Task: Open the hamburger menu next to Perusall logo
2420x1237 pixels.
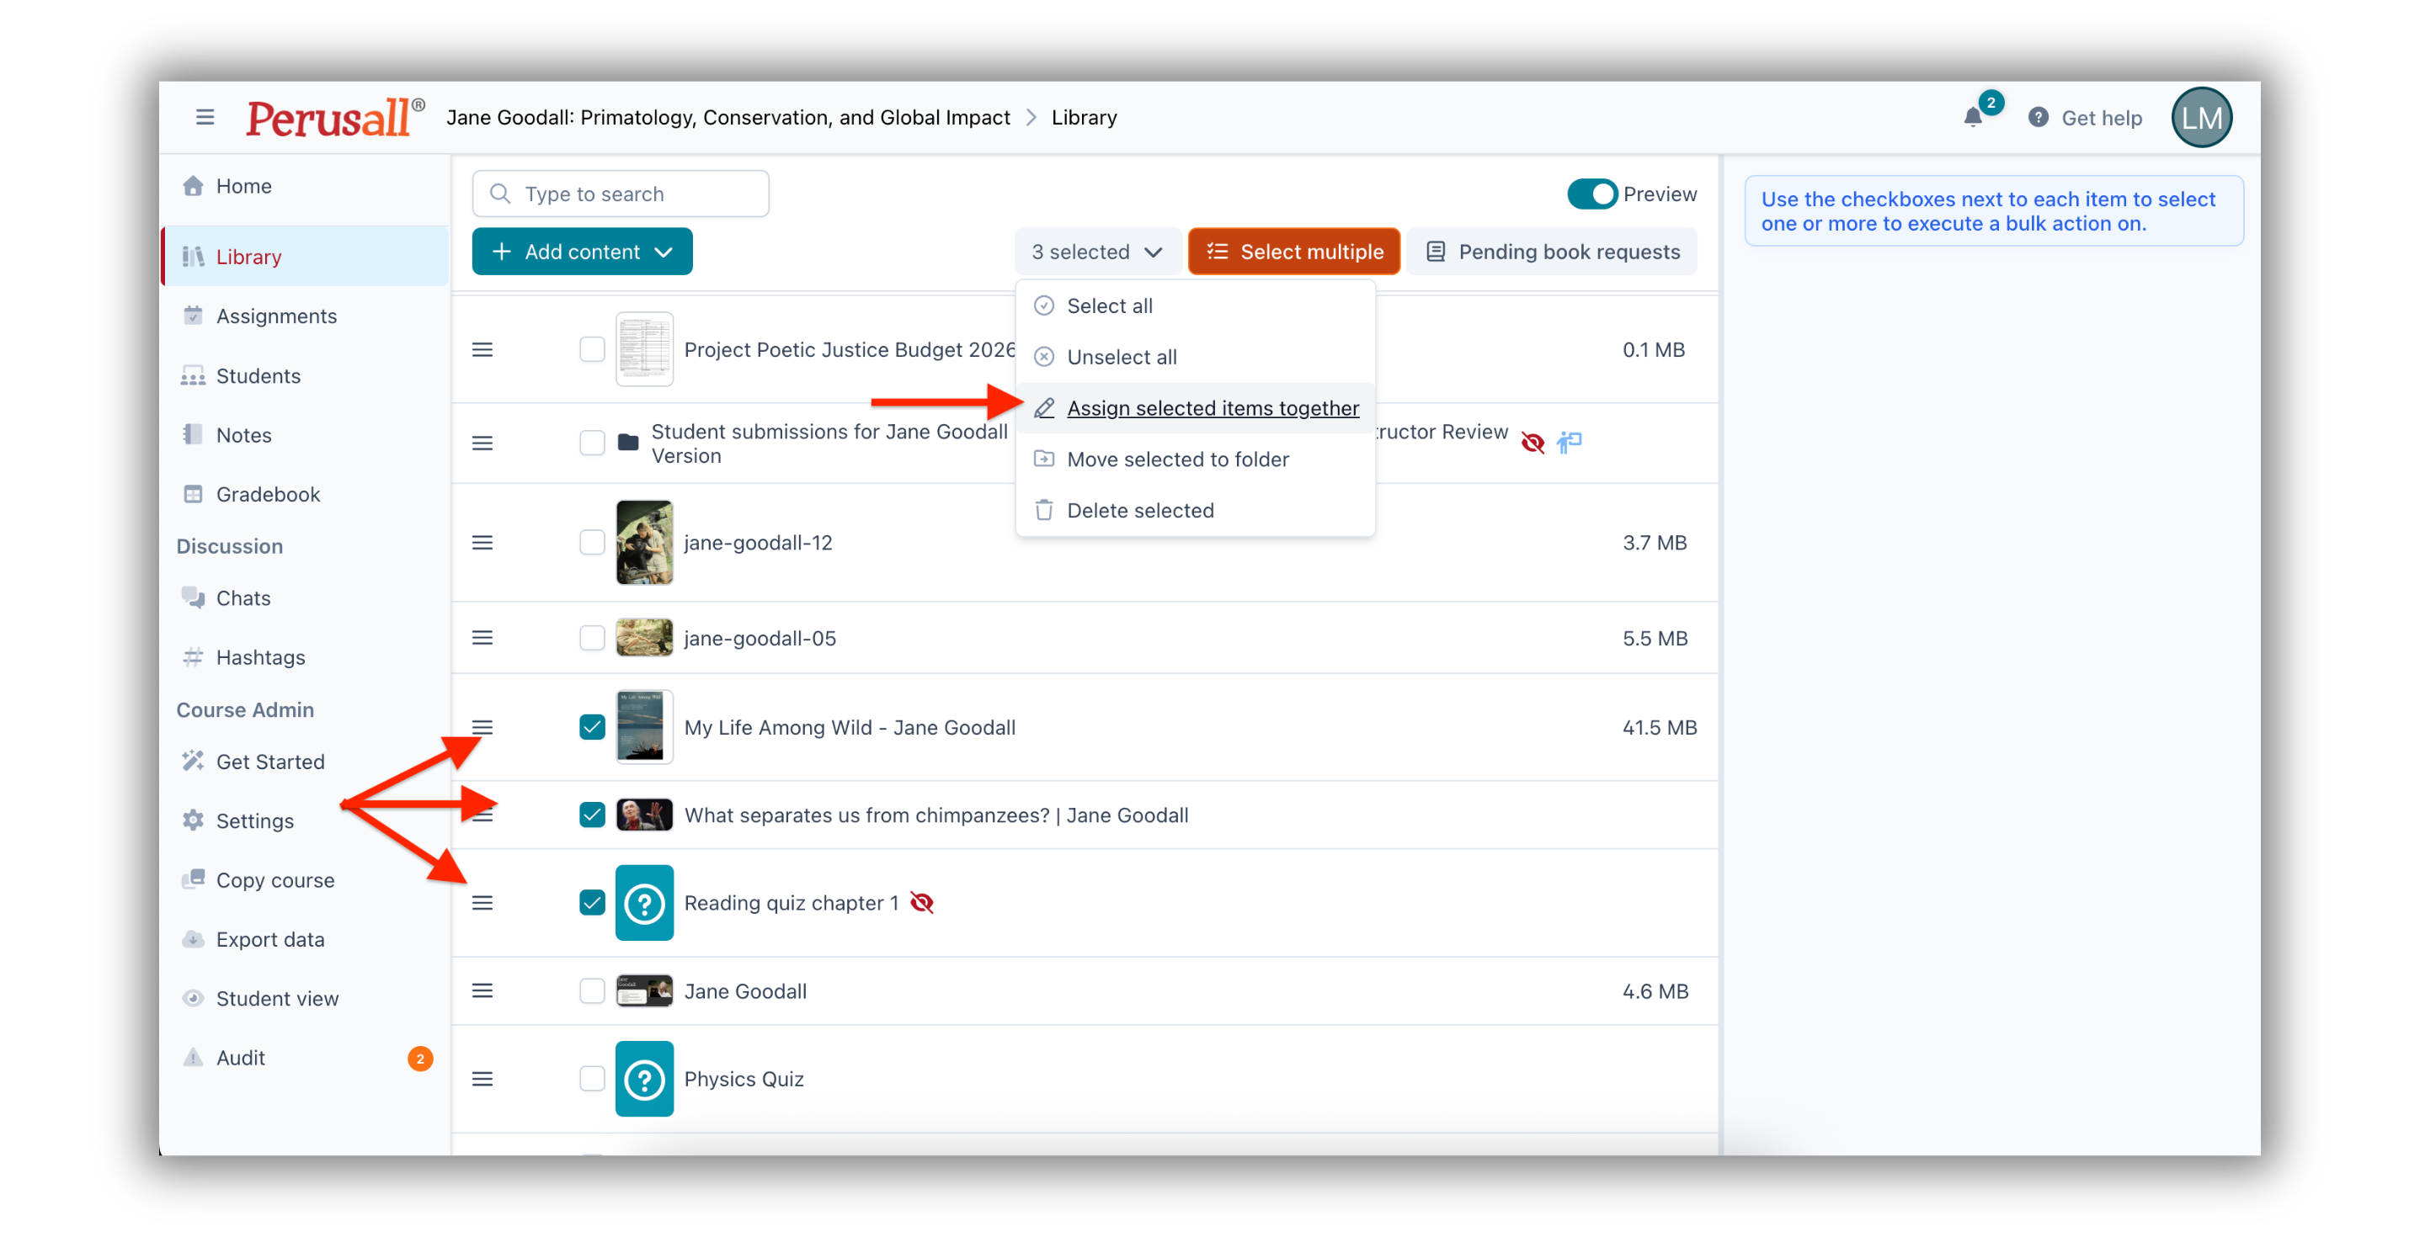Action: (x=205, y=117)
